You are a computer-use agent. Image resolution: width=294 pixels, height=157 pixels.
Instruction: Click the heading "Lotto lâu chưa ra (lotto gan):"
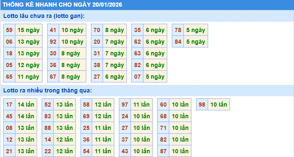tap(44, 16)
